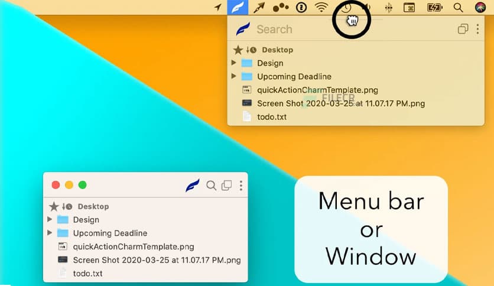Open the 1Password icon in the menu bar

(x=301, y=7)
